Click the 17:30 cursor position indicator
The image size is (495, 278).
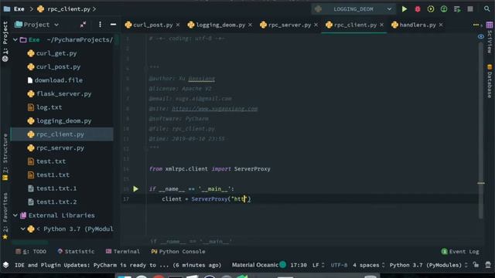[x=299, y=265]
